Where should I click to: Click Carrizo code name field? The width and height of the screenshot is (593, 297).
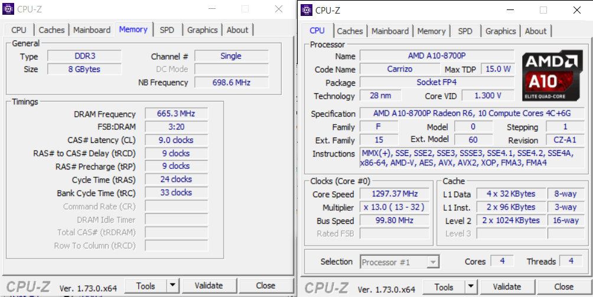click(400, 69)
